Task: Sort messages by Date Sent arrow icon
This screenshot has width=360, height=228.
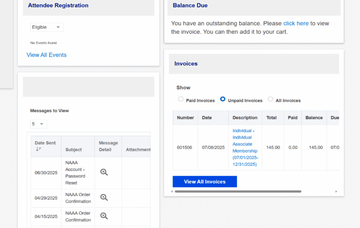Action: pyautogui.click(x=38, y=149)
